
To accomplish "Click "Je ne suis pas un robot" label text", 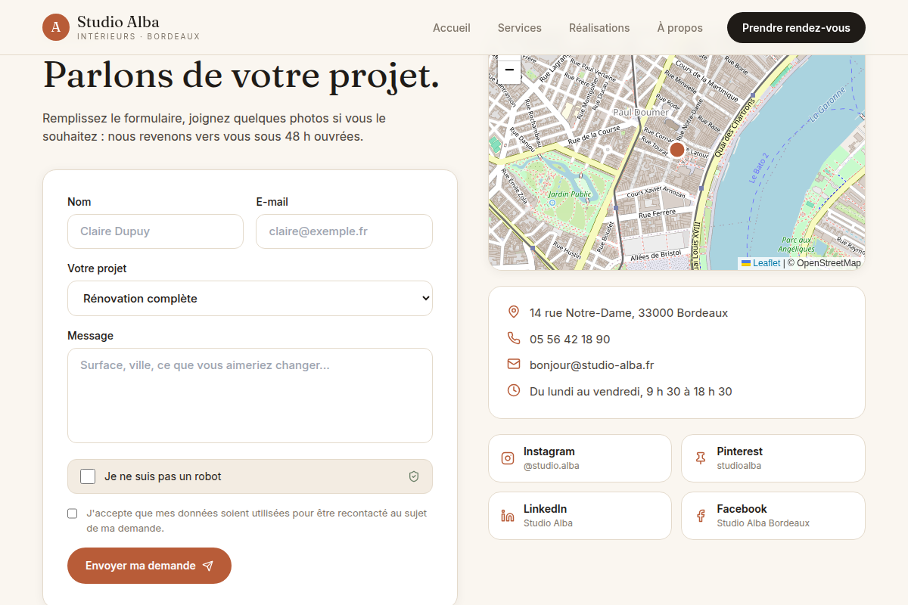I will point(163,476).
